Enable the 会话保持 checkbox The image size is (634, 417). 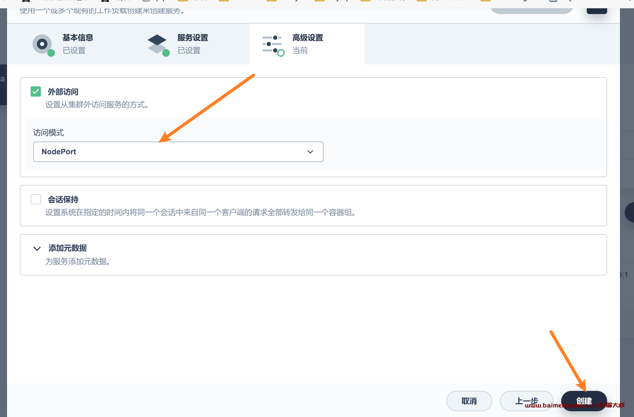(36, 199)
